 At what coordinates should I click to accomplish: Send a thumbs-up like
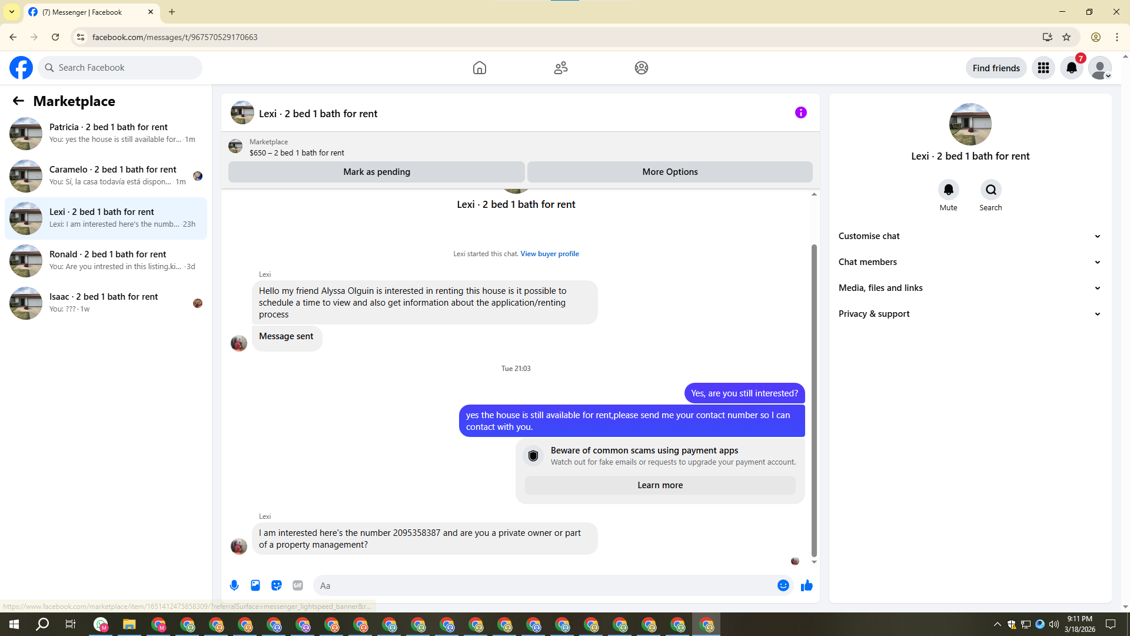point(806,585)
